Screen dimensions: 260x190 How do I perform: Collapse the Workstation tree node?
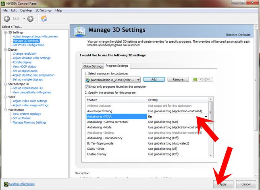(6, 110)
